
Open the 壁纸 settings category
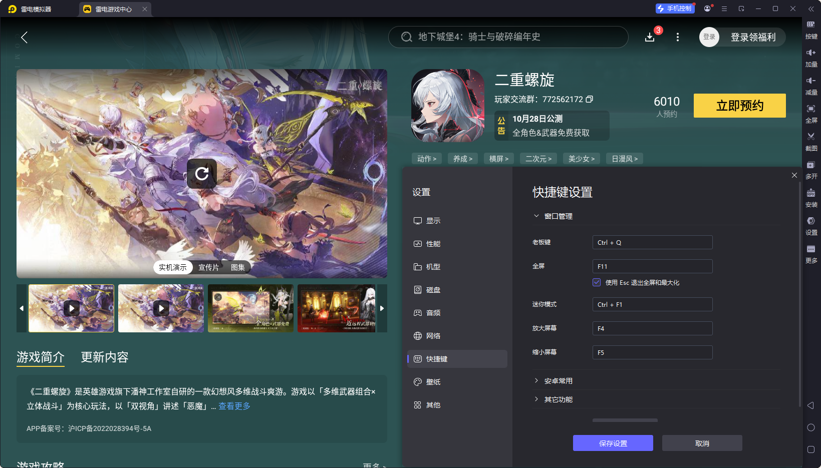tap(457, 382)
